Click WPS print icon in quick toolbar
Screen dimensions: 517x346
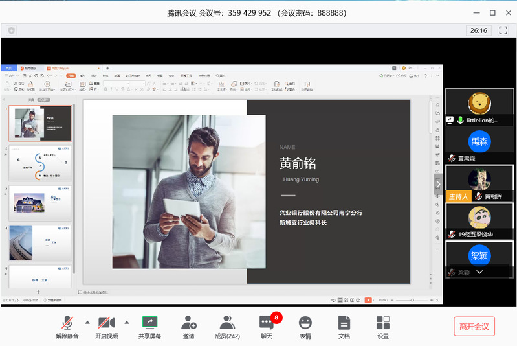[x=36, y=76]
